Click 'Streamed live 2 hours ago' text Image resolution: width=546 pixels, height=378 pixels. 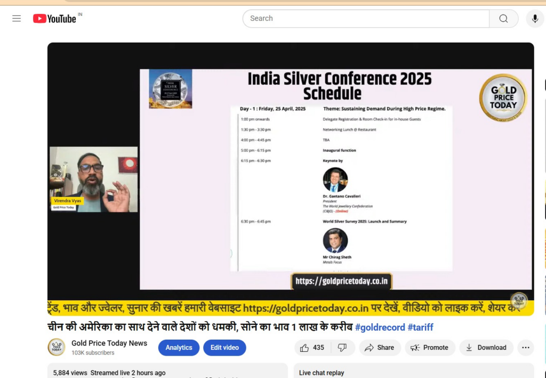point(128,373)
